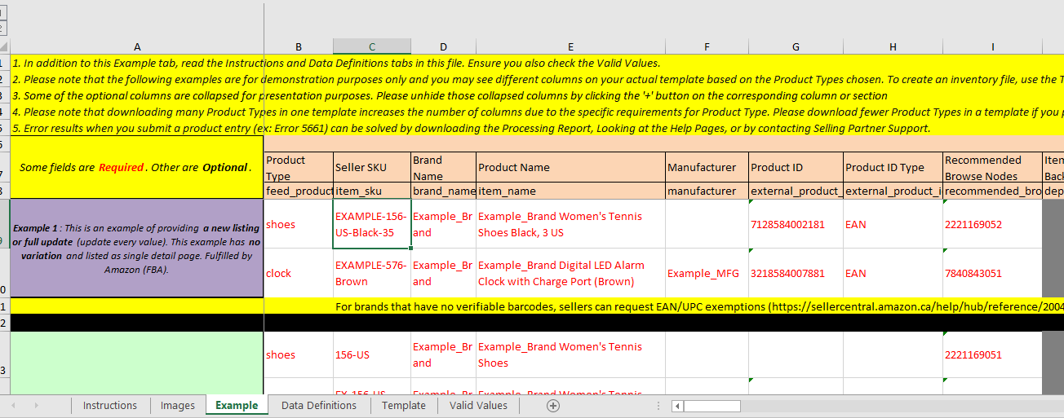The image size is (1064, 418).
Task: Click the 'Manufacturer' header cell
Action: 707,167
